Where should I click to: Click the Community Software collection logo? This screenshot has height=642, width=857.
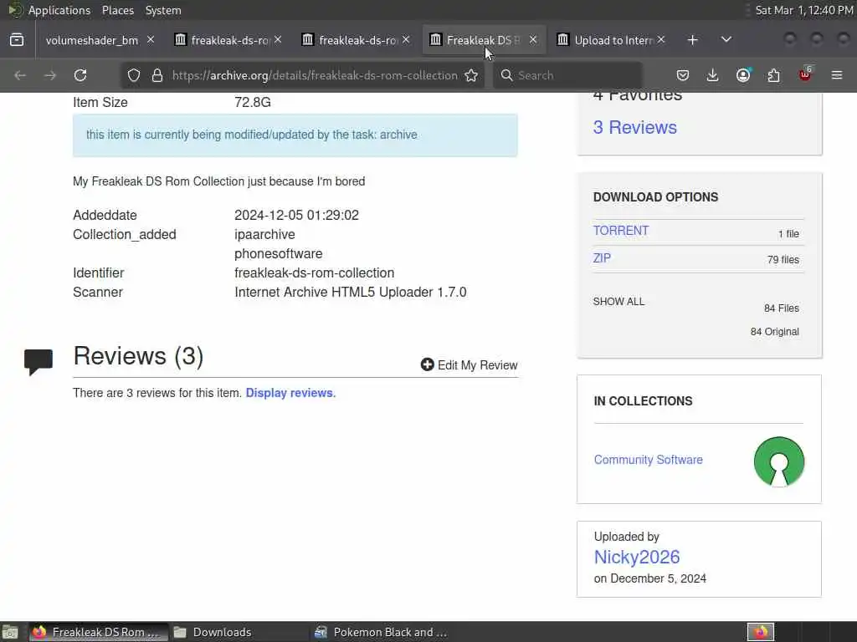(x=779, y=461)
